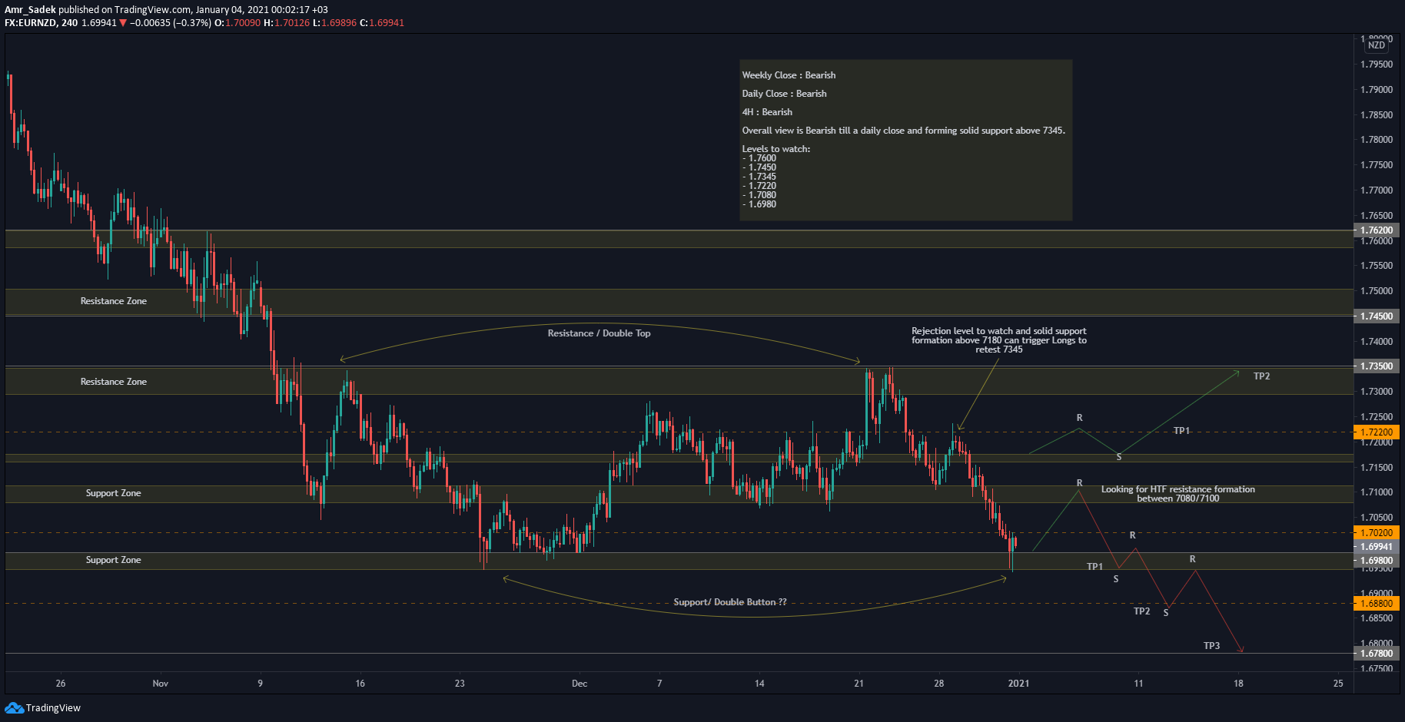Click the '2021' label on the time axis
Viewport: 1405px width, 722px height.
(1018, 684)
